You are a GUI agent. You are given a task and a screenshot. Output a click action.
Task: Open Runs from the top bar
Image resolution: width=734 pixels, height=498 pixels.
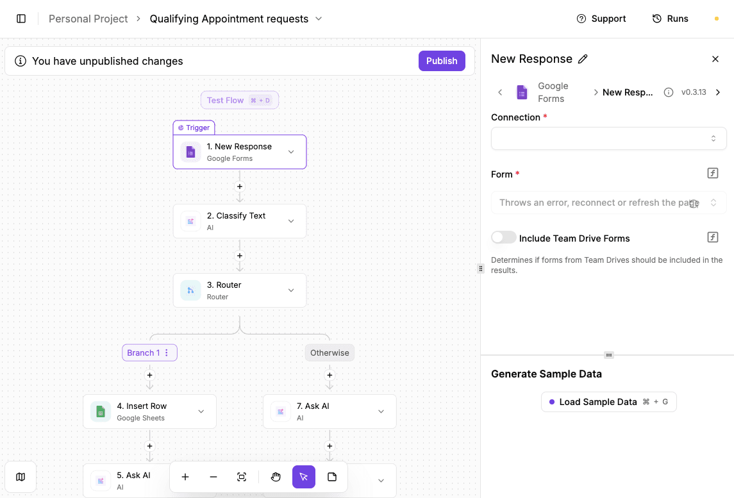(x=670, y=18)
